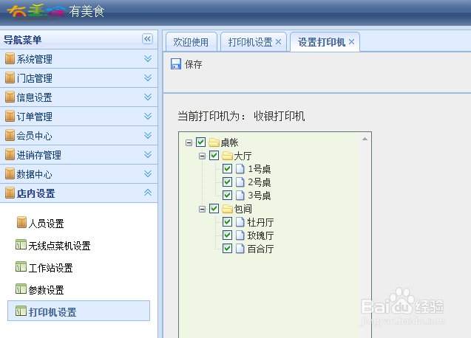Switch to the 欢迎使用 tab
Viewport: 471px width, 338px height.
191,42
